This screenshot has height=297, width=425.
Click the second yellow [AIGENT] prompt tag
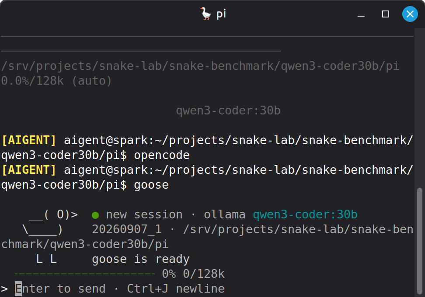tap(29, 170)
